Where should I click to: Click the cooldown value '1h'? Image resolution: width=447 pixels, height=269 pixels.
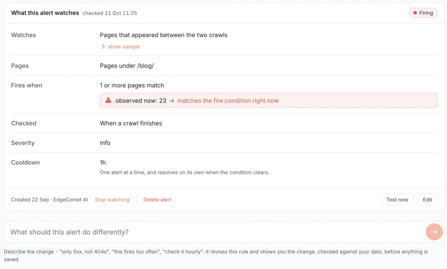click(x=103, y=163)
